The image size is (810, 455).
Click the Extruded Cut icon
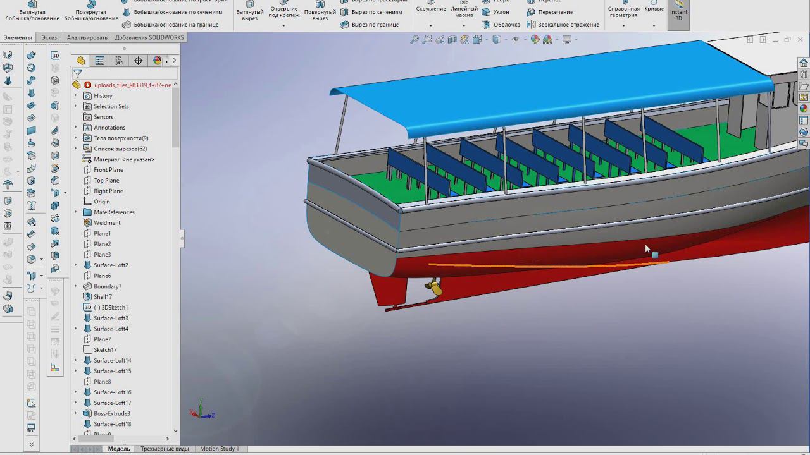(x=250, y=11)
